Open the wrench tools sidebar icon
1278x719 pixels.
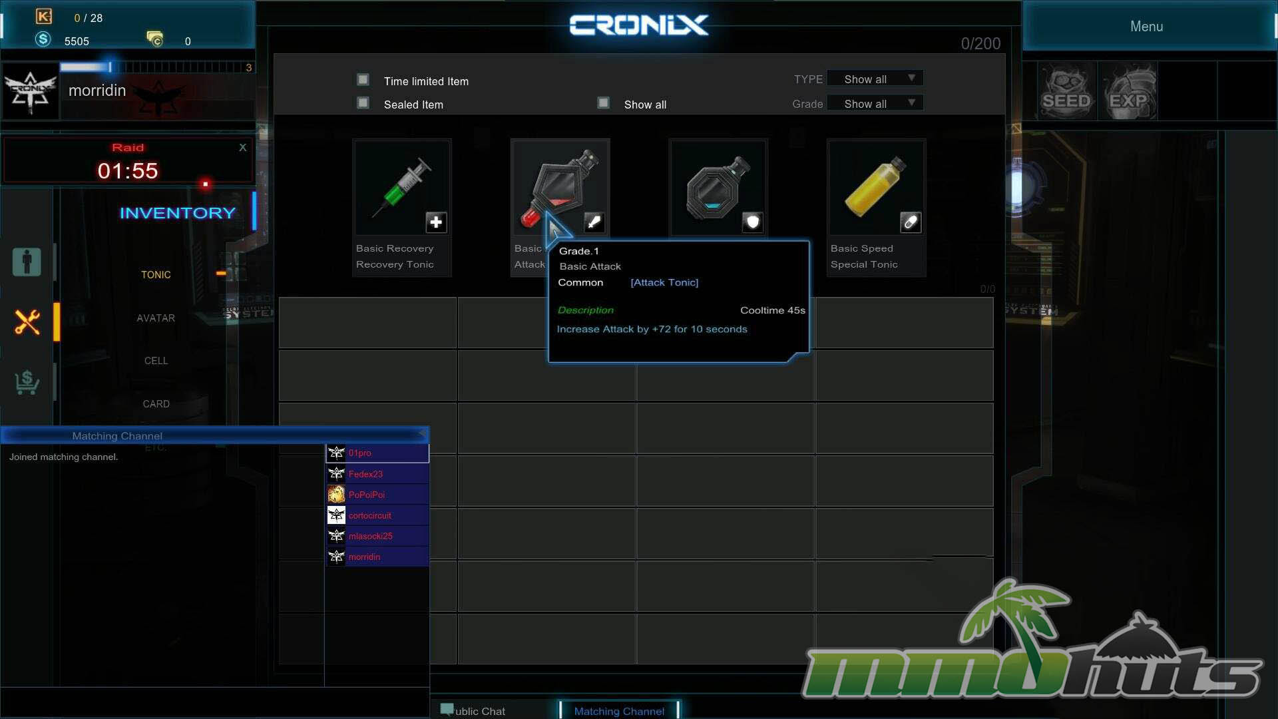[27, 322]
